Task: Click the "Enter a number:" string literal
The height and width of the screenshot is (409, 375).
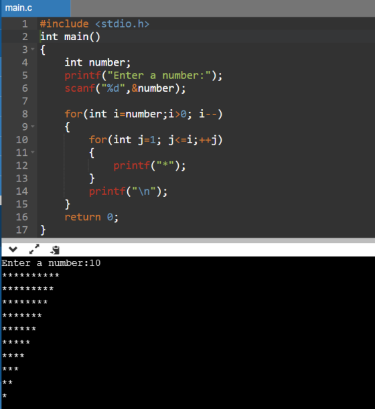Action: click(159, 76)
